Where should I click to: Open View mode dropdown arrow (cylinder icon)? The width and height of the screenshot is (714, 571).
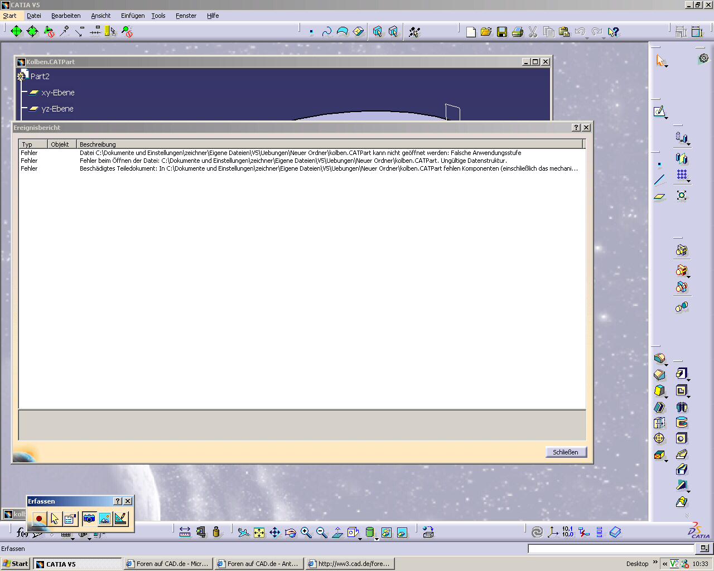coord(377,539)
